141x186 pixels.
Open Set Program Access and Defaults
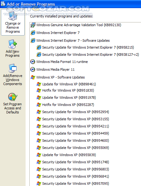pos(12,103)
